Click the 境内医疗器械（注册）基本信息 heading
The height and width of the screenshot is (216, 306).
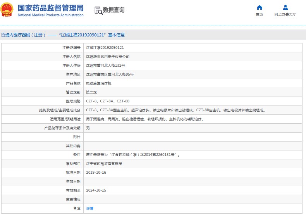(x=63, y=35)
